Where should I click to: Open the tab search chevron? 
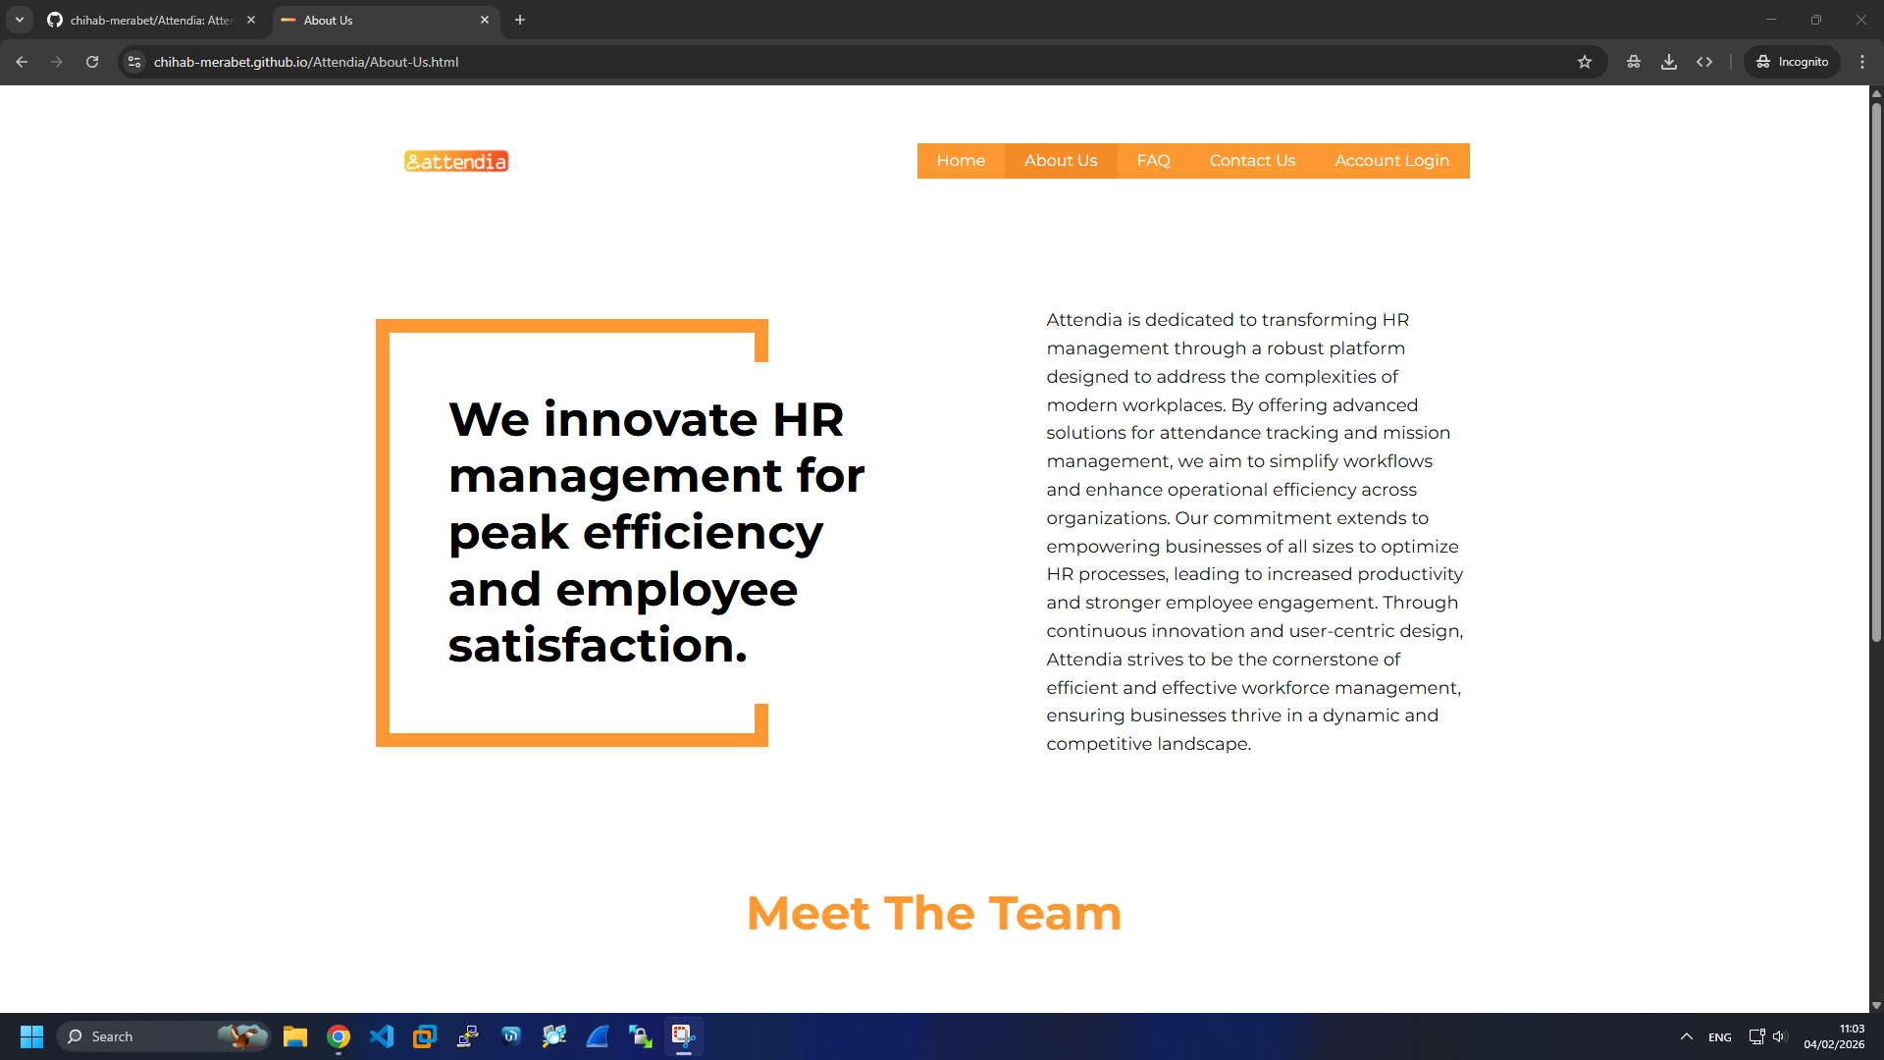point(19,20)
